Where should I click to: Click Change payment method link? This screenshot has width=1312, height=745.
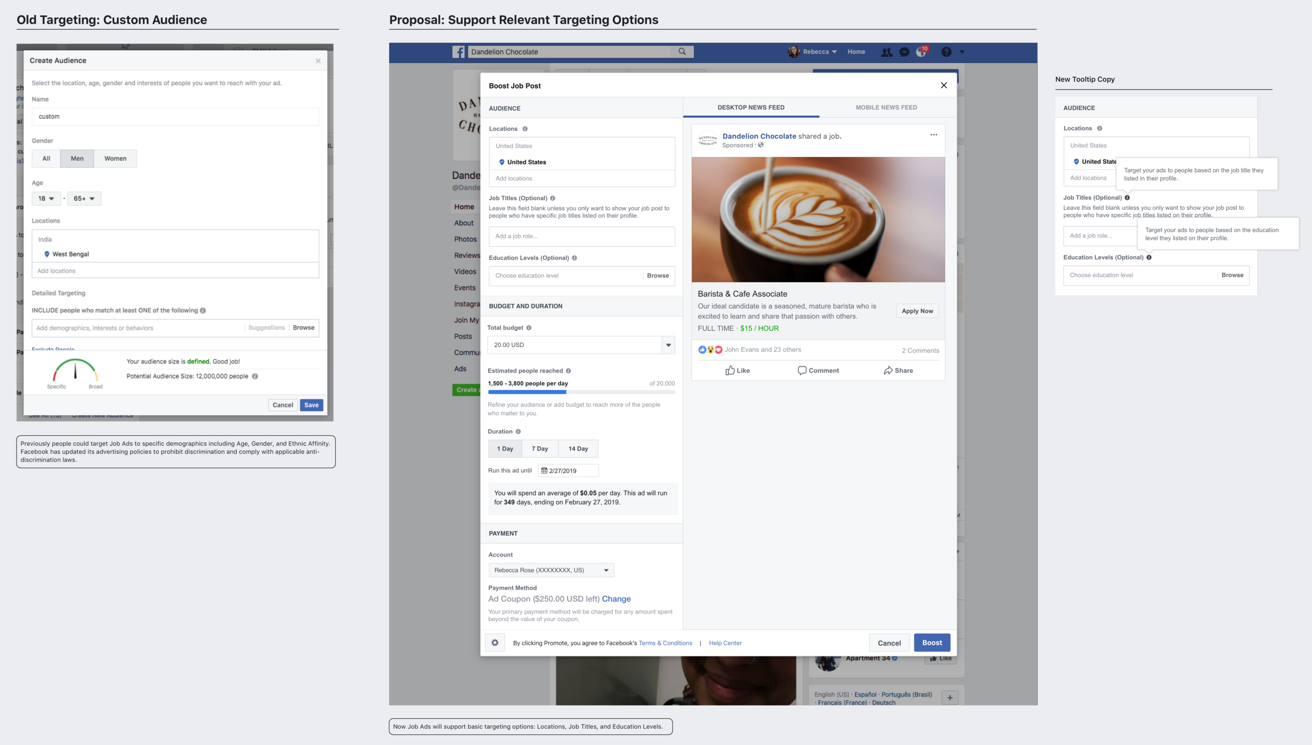point(616,599)
